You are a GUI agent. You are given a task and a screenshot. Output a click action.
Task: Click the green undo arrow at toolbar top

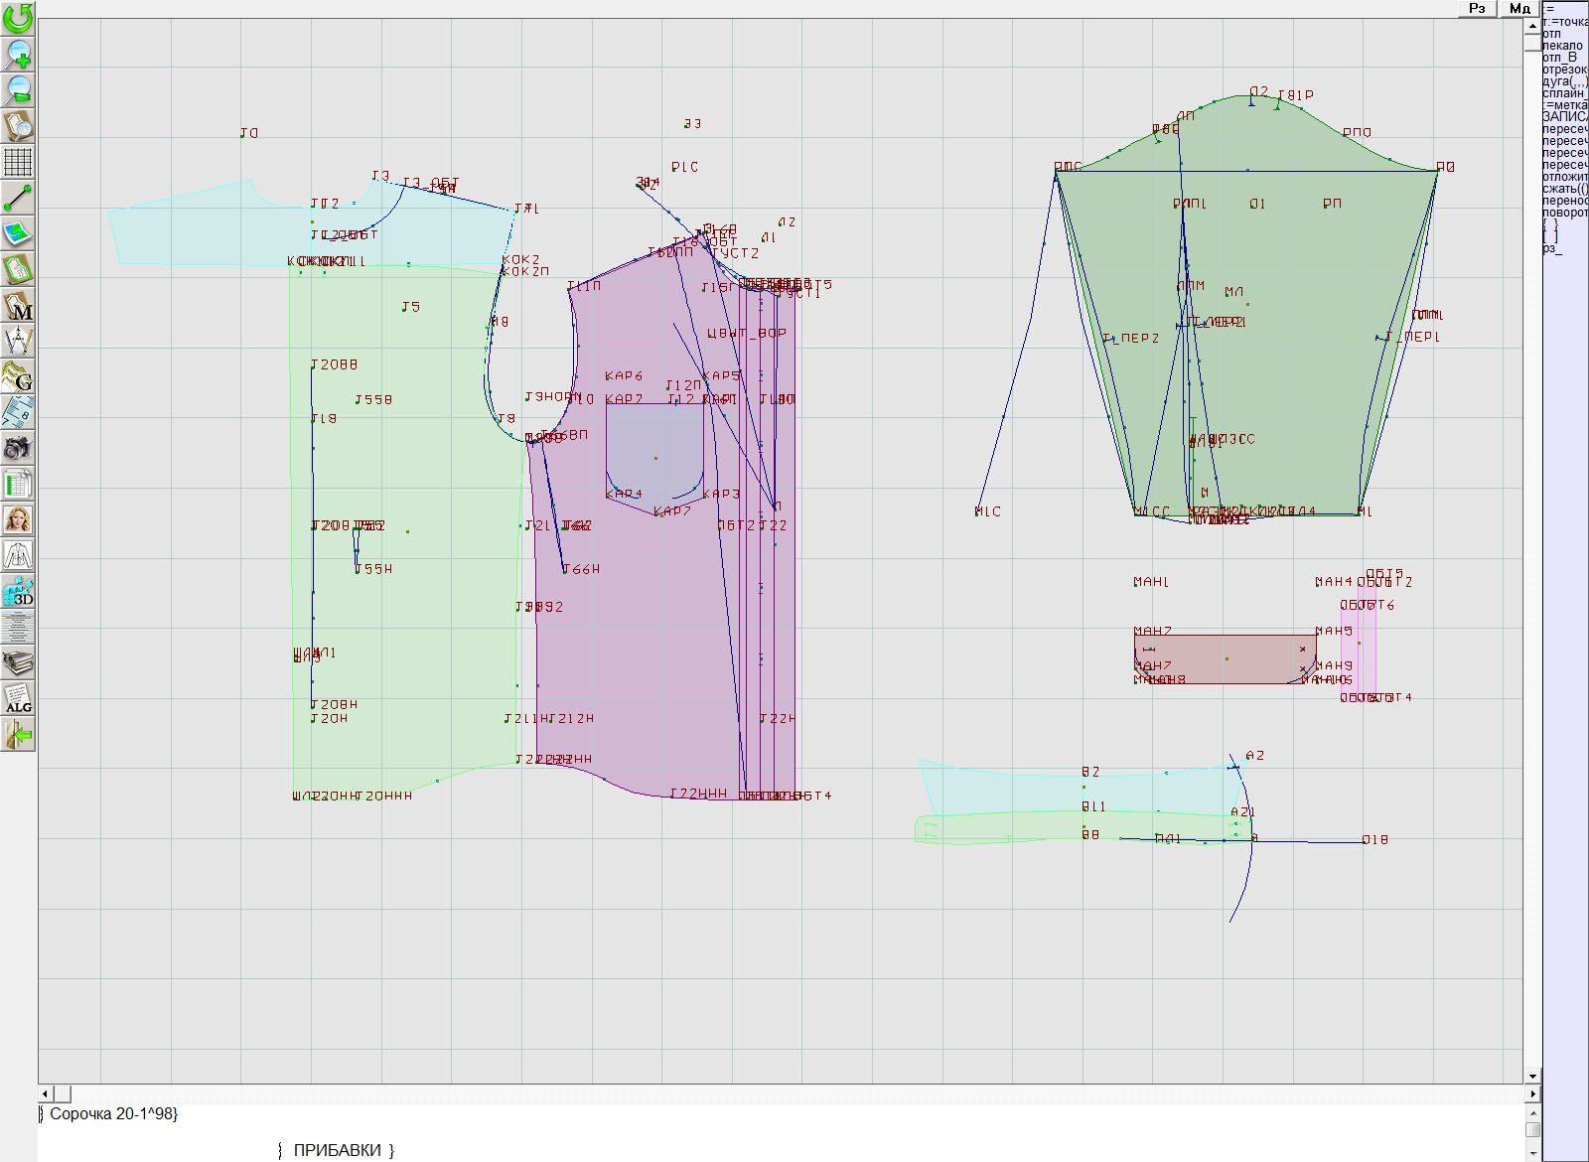[18, 18]
